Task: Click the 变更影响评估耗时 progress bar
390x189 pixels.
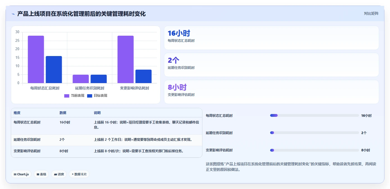Action: click(x=314, y=150)
